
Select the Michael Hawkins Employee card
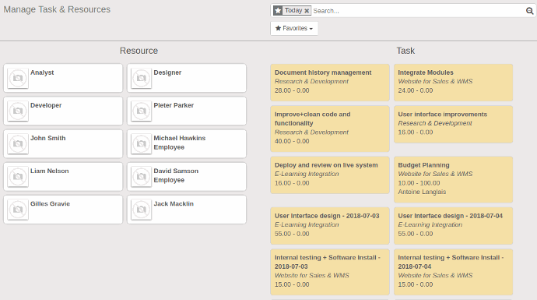point(187,143)
